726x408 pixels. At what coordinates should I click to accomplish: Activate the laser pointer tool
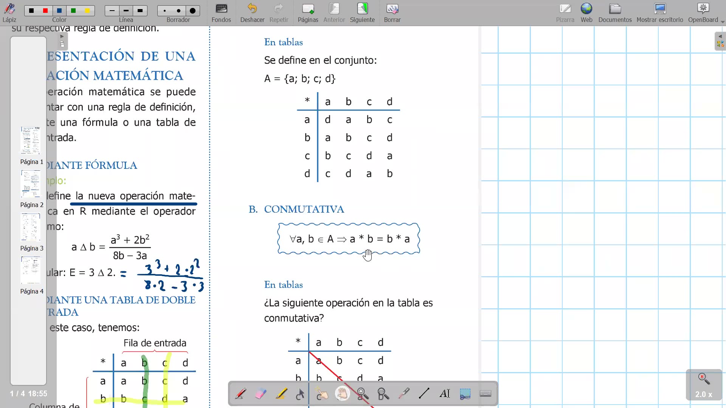point(404,394)
